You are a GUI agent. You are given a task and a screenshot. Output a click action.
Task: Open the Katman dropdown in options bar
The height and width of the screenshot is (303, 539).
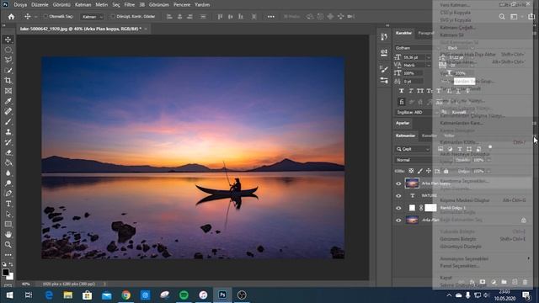pyautogui.click(x=92, y=17)
